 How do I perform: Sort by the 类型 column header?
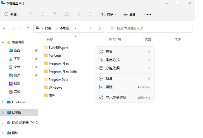[x=148, y=39]
